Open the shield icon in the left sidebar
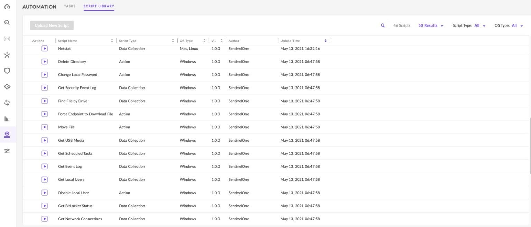Image resolution: width=531 pixels, height=227 pixels. (x=7, y=71)
